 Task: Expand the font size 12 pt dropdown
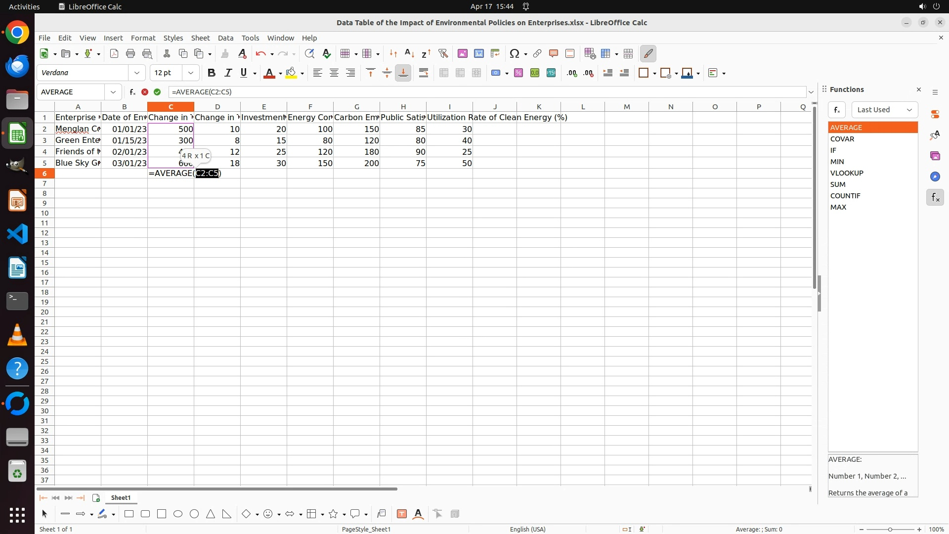click(191, 73)
